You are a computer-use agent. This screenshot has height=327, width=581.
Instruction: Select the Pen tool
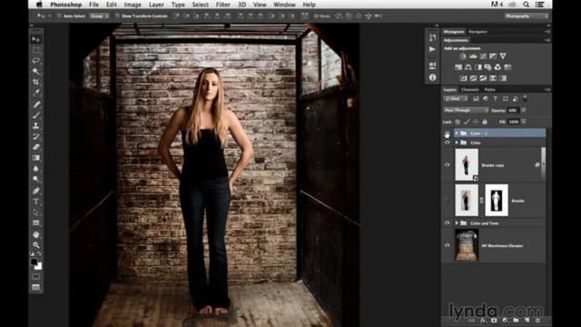click(x=36, y=191)
